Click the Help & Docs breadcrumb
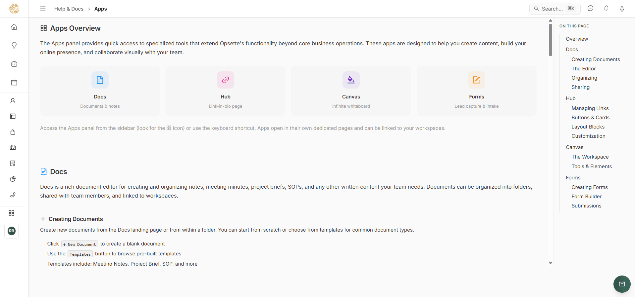Image resolution: width=635 pixels, height=297 pixels. (x=69, y=9)
